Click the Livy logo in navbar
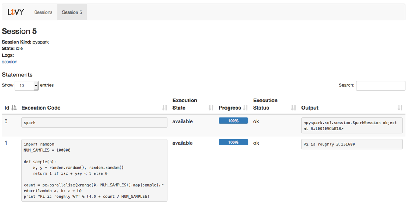Viewport: 406px width, 207px height. click(16, 12)
